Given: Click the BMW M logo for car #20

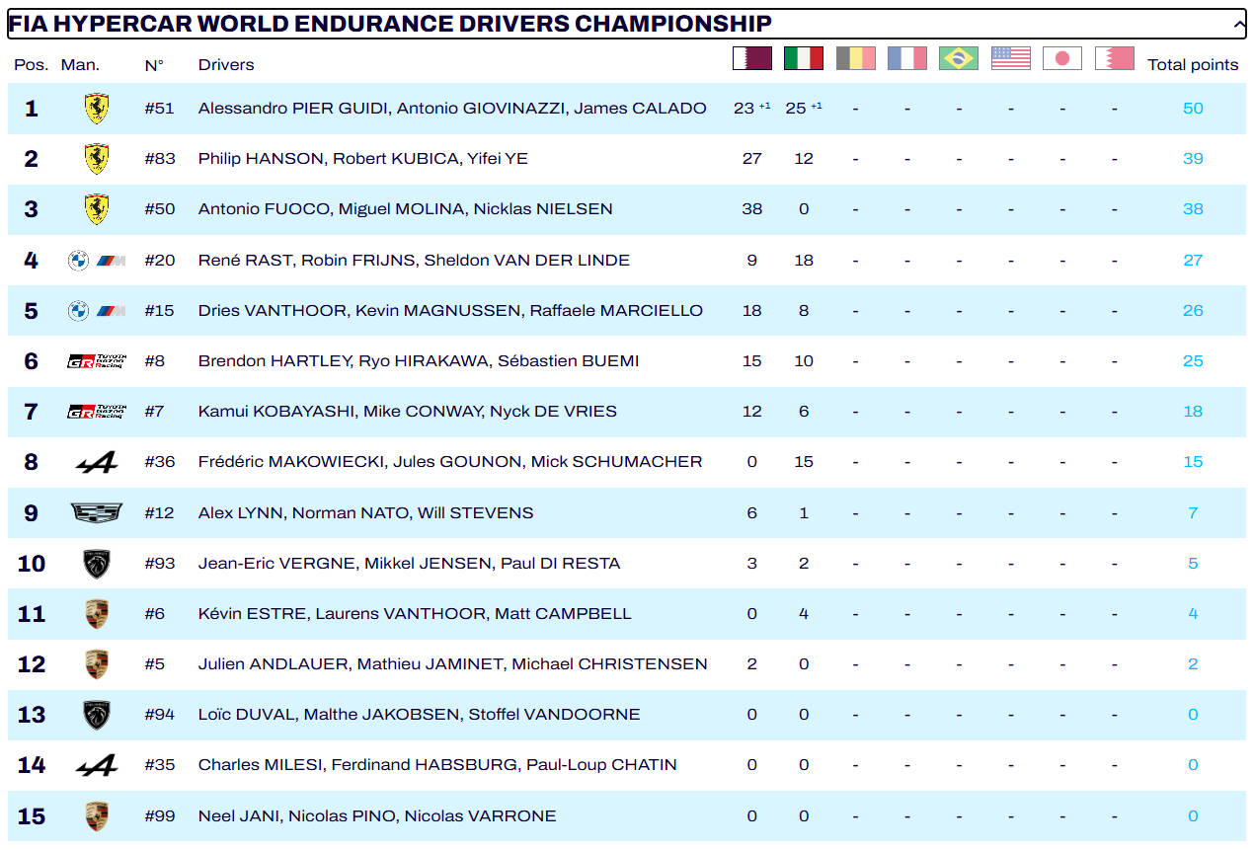Looking at the screenshot, I should pyautogui.click(x=96, y=261).
